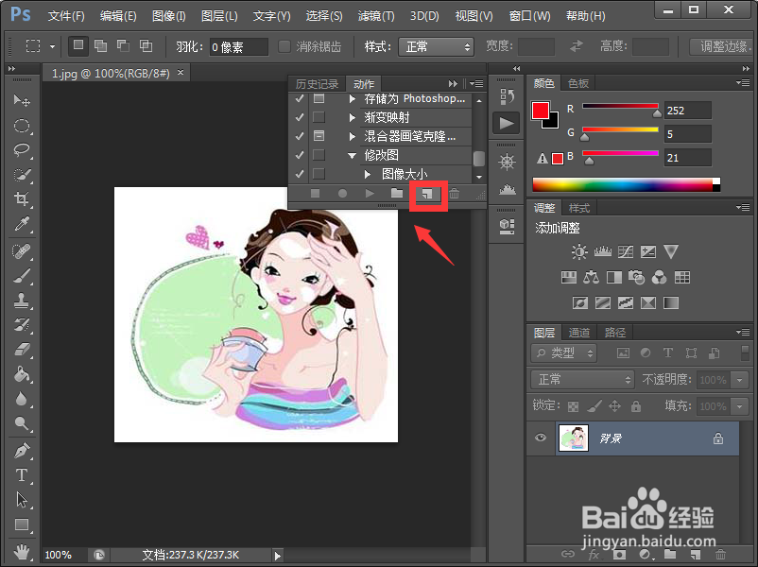The height and width of the screenshot is (567, 758).
Task: Click the highlighted Create New Action icon
Action: [x=427, y=193]
